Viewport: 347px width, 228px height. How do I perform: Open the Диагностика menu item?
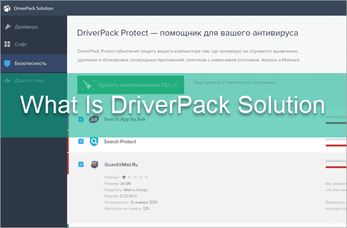click(x=34, y=81)
